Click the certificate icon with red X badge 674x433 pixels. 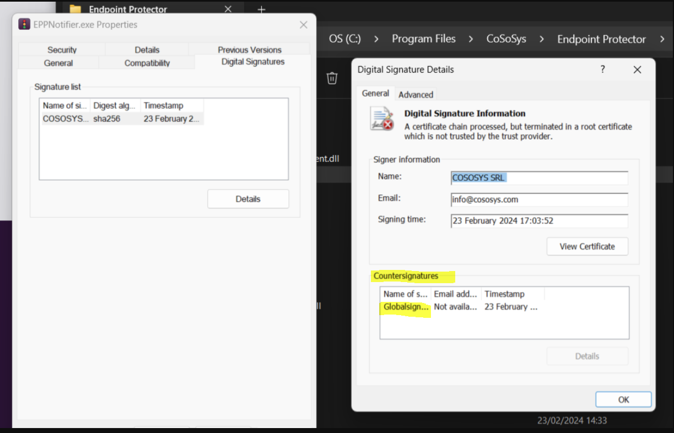pyautogui.click(x=381, y=118)
